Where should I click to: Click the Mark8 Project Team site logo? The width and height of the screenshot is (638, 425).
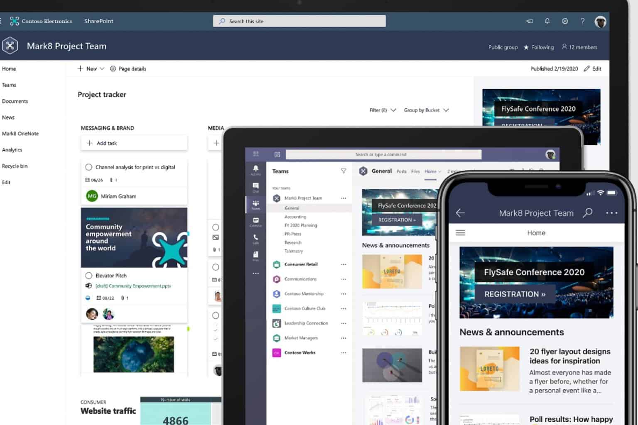pyautogui.click(x=10, y=46)
